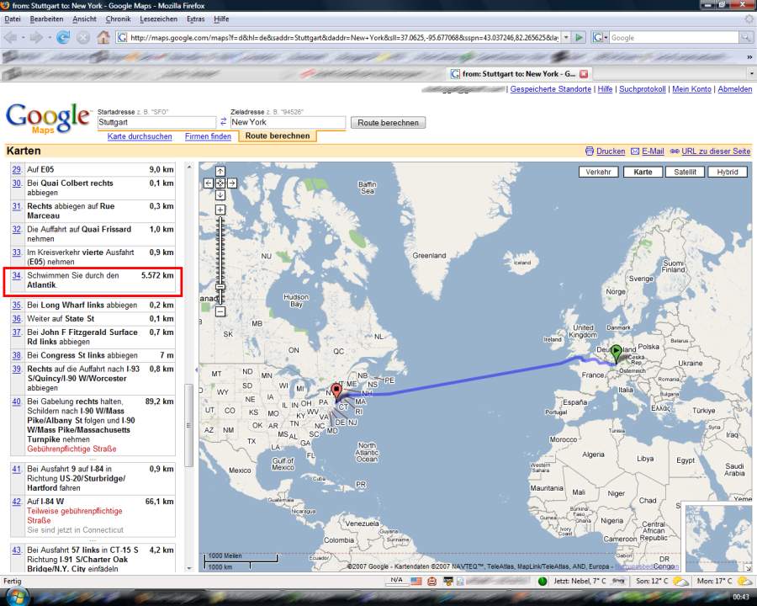The height and width of the screenshot is (606, 757).
Task: Click the red New York destination marker
Action: (337, 392)
